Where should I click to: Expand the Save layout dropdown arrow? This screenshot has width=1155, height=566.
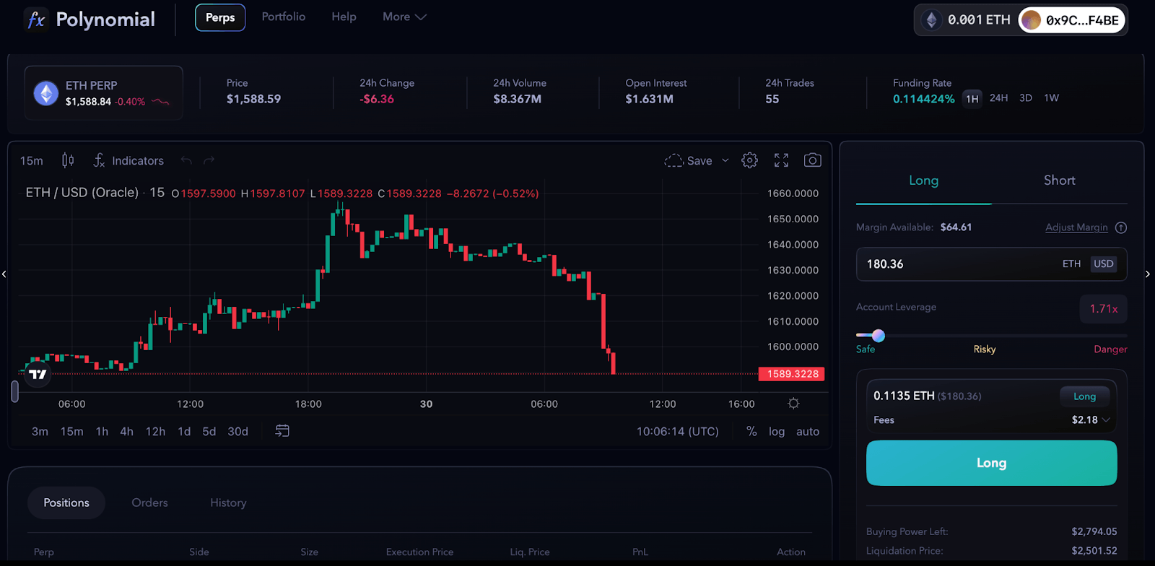click(x=725, y=160)
